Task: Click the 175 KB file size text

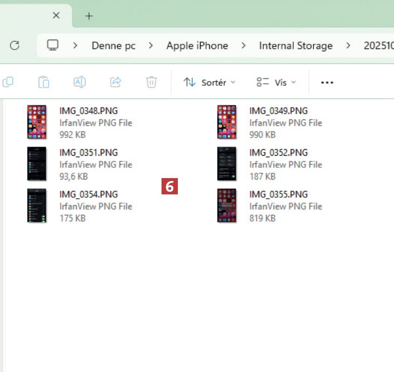Action: pos(73,218)
